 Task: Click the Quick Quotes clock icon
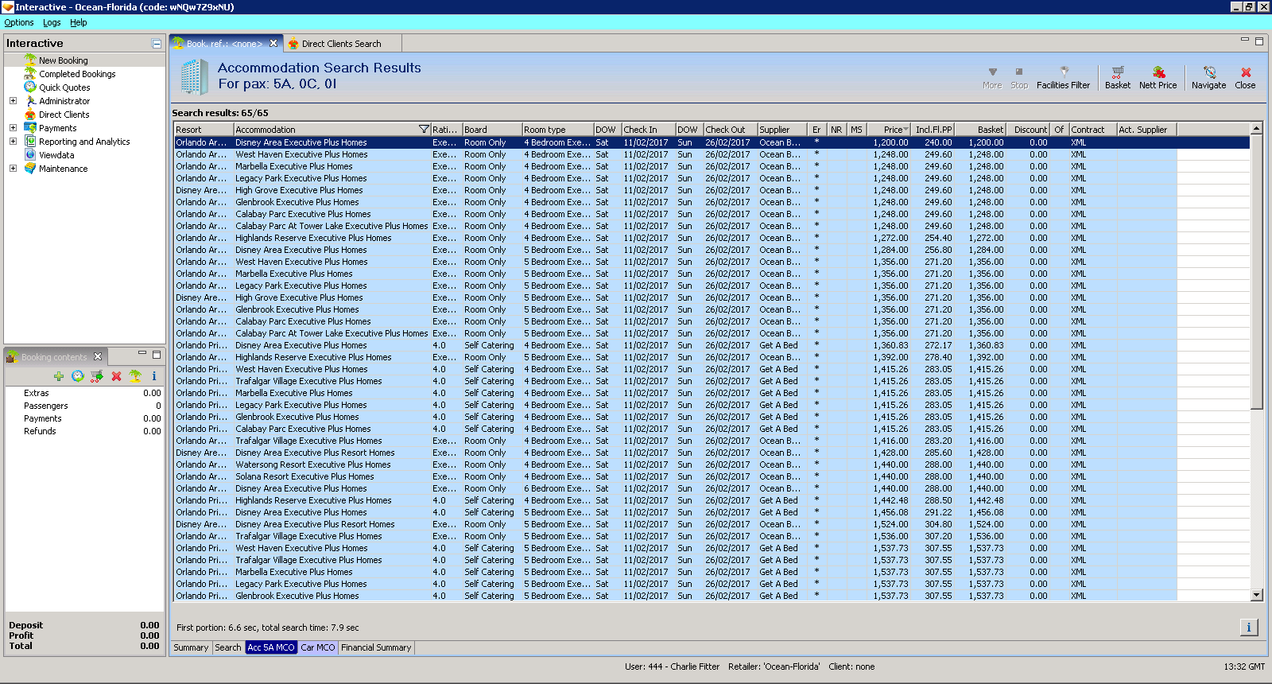[x=30, y=87]
